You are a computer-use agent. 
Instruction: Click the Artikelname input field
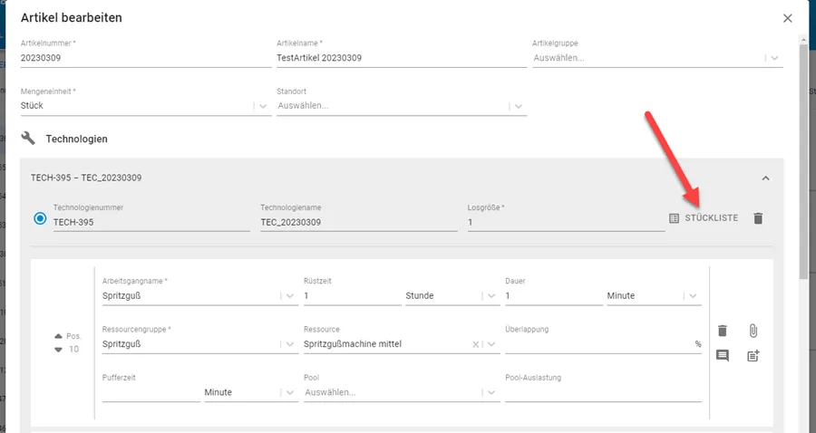(x=402, y=58)
